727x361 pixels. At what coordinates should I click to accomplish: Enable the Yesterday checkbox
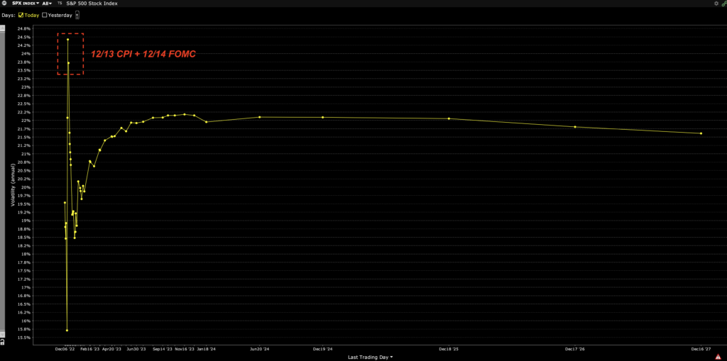pyautogui.click(x=45, y=15)
